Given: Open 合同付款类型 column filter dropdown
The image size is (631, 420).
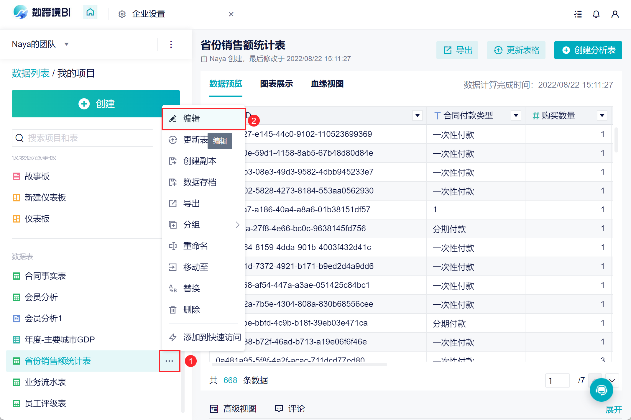Looking at the screenshot, I should tap(516, 116).
